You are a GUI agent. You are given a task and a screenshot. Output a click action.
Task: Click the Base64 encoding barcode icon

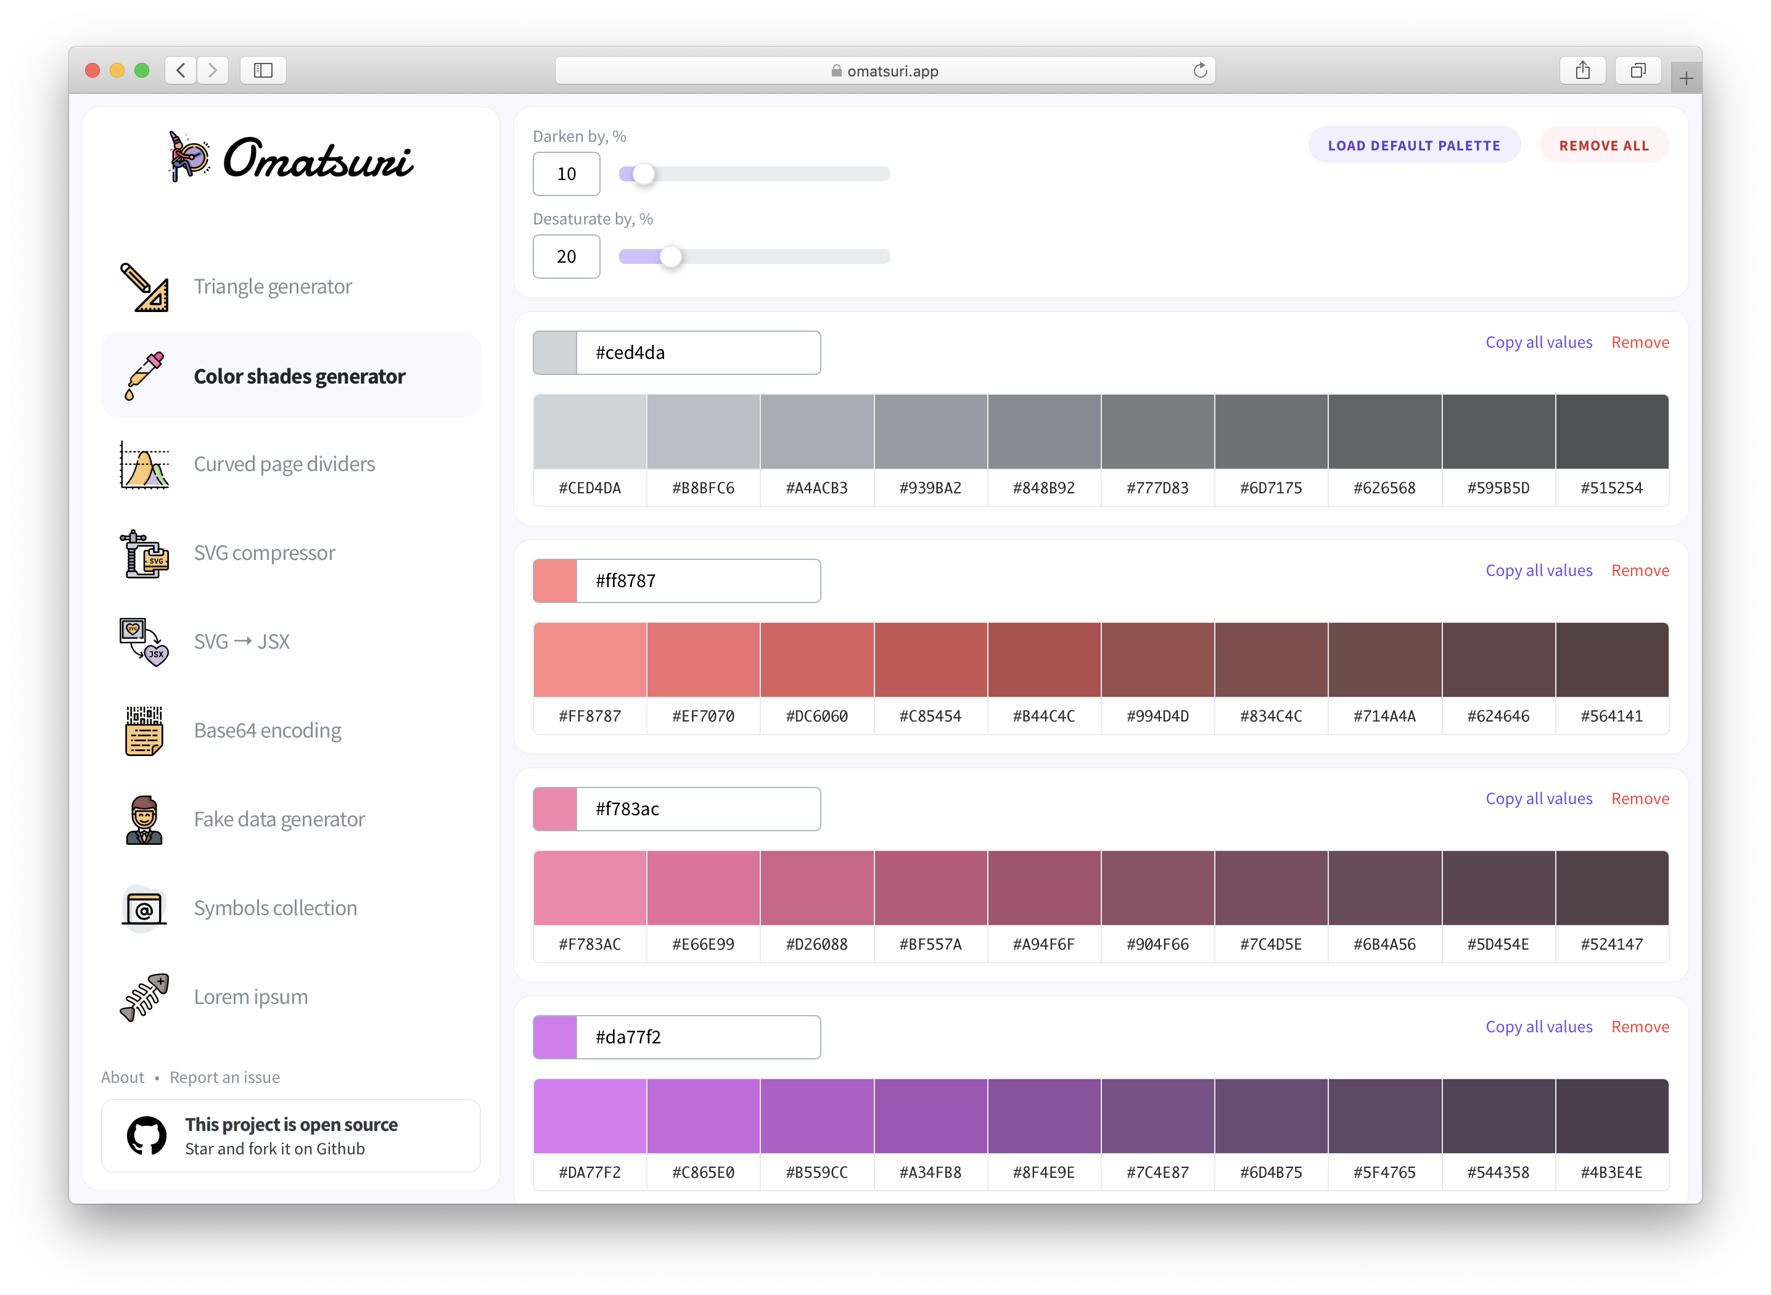[144, 731]
